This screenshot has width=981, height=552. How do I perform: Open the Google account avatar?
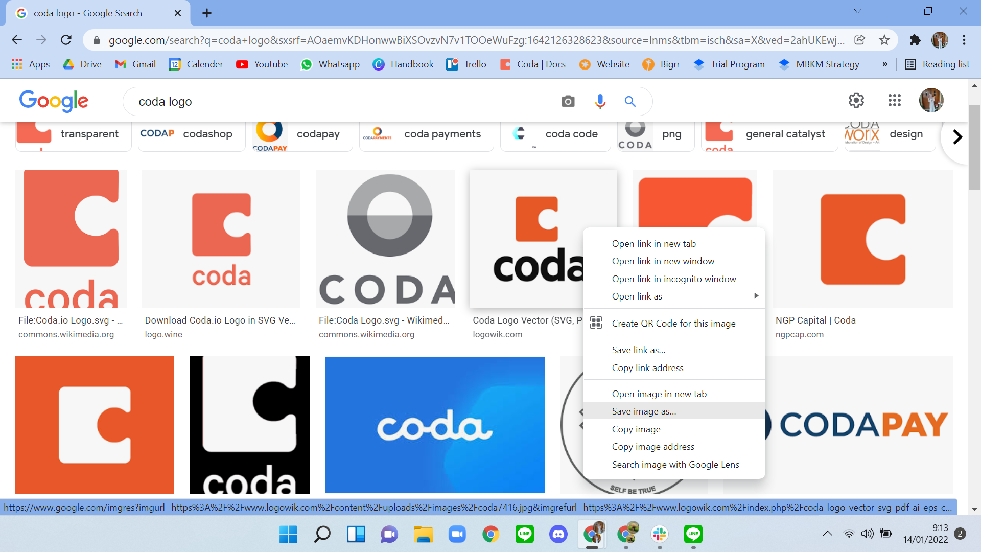[x=931, y=100]
